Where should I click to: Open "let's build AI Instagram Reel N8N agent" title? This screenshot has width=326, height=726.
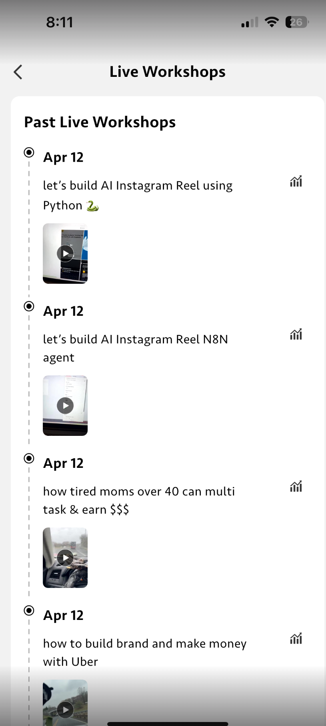point(135,348)
